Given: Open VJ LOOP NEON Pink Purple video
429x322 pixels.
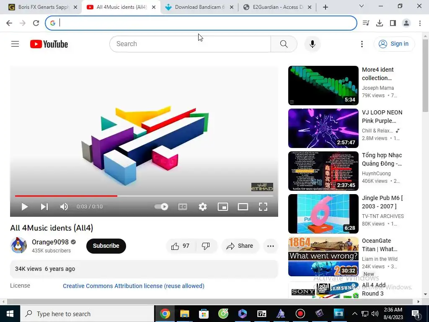Looking at the screenshot, I should [323, 128].
